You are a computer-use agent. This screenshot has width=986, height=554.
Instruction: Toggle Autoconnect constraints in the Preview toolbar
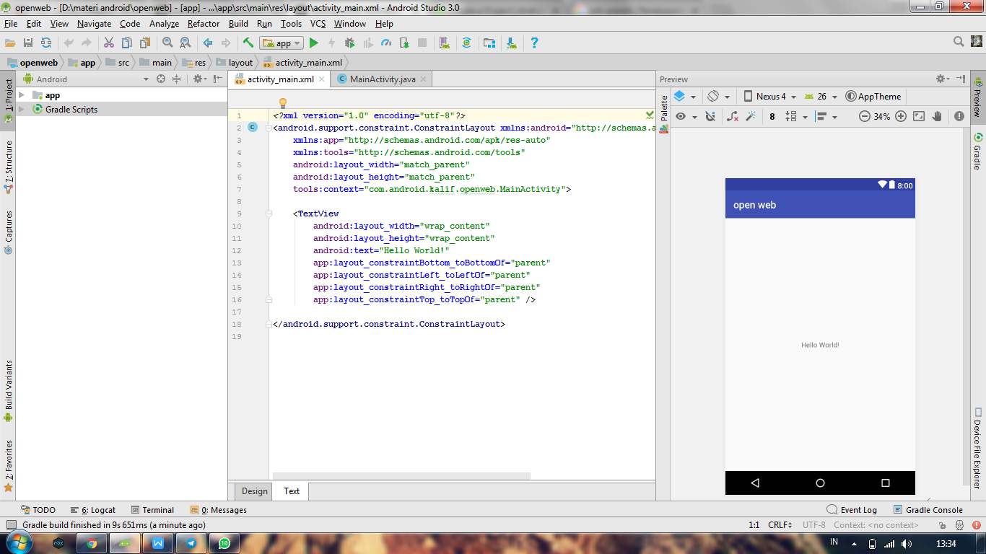tap(711, 115)
